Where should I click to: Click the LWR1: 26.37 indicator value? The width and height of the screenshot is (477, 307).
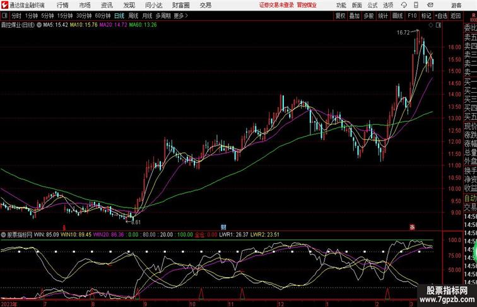233,235
